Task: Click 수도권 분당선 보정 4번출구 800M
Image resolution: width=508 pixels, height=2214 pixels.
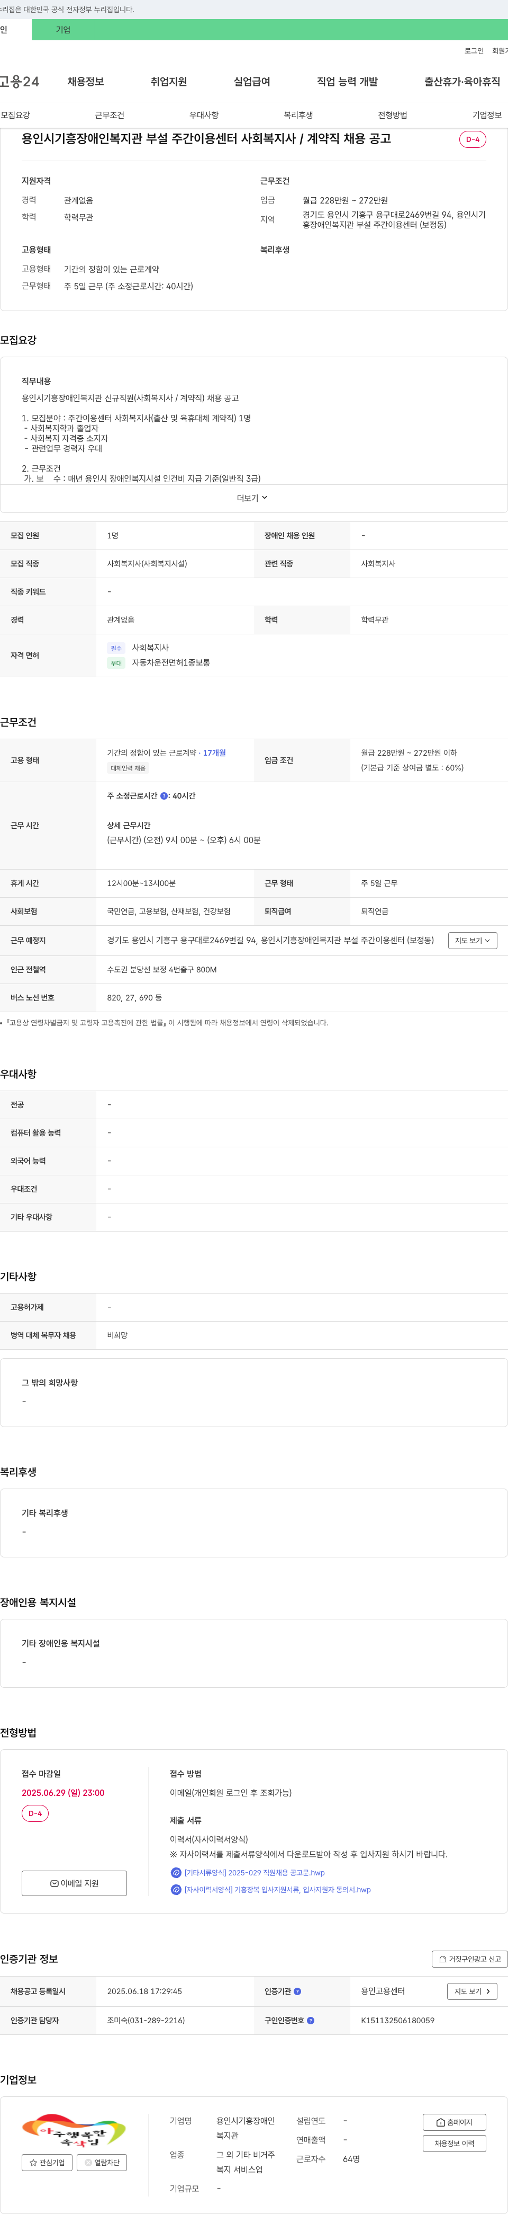Action: [162, 969]
